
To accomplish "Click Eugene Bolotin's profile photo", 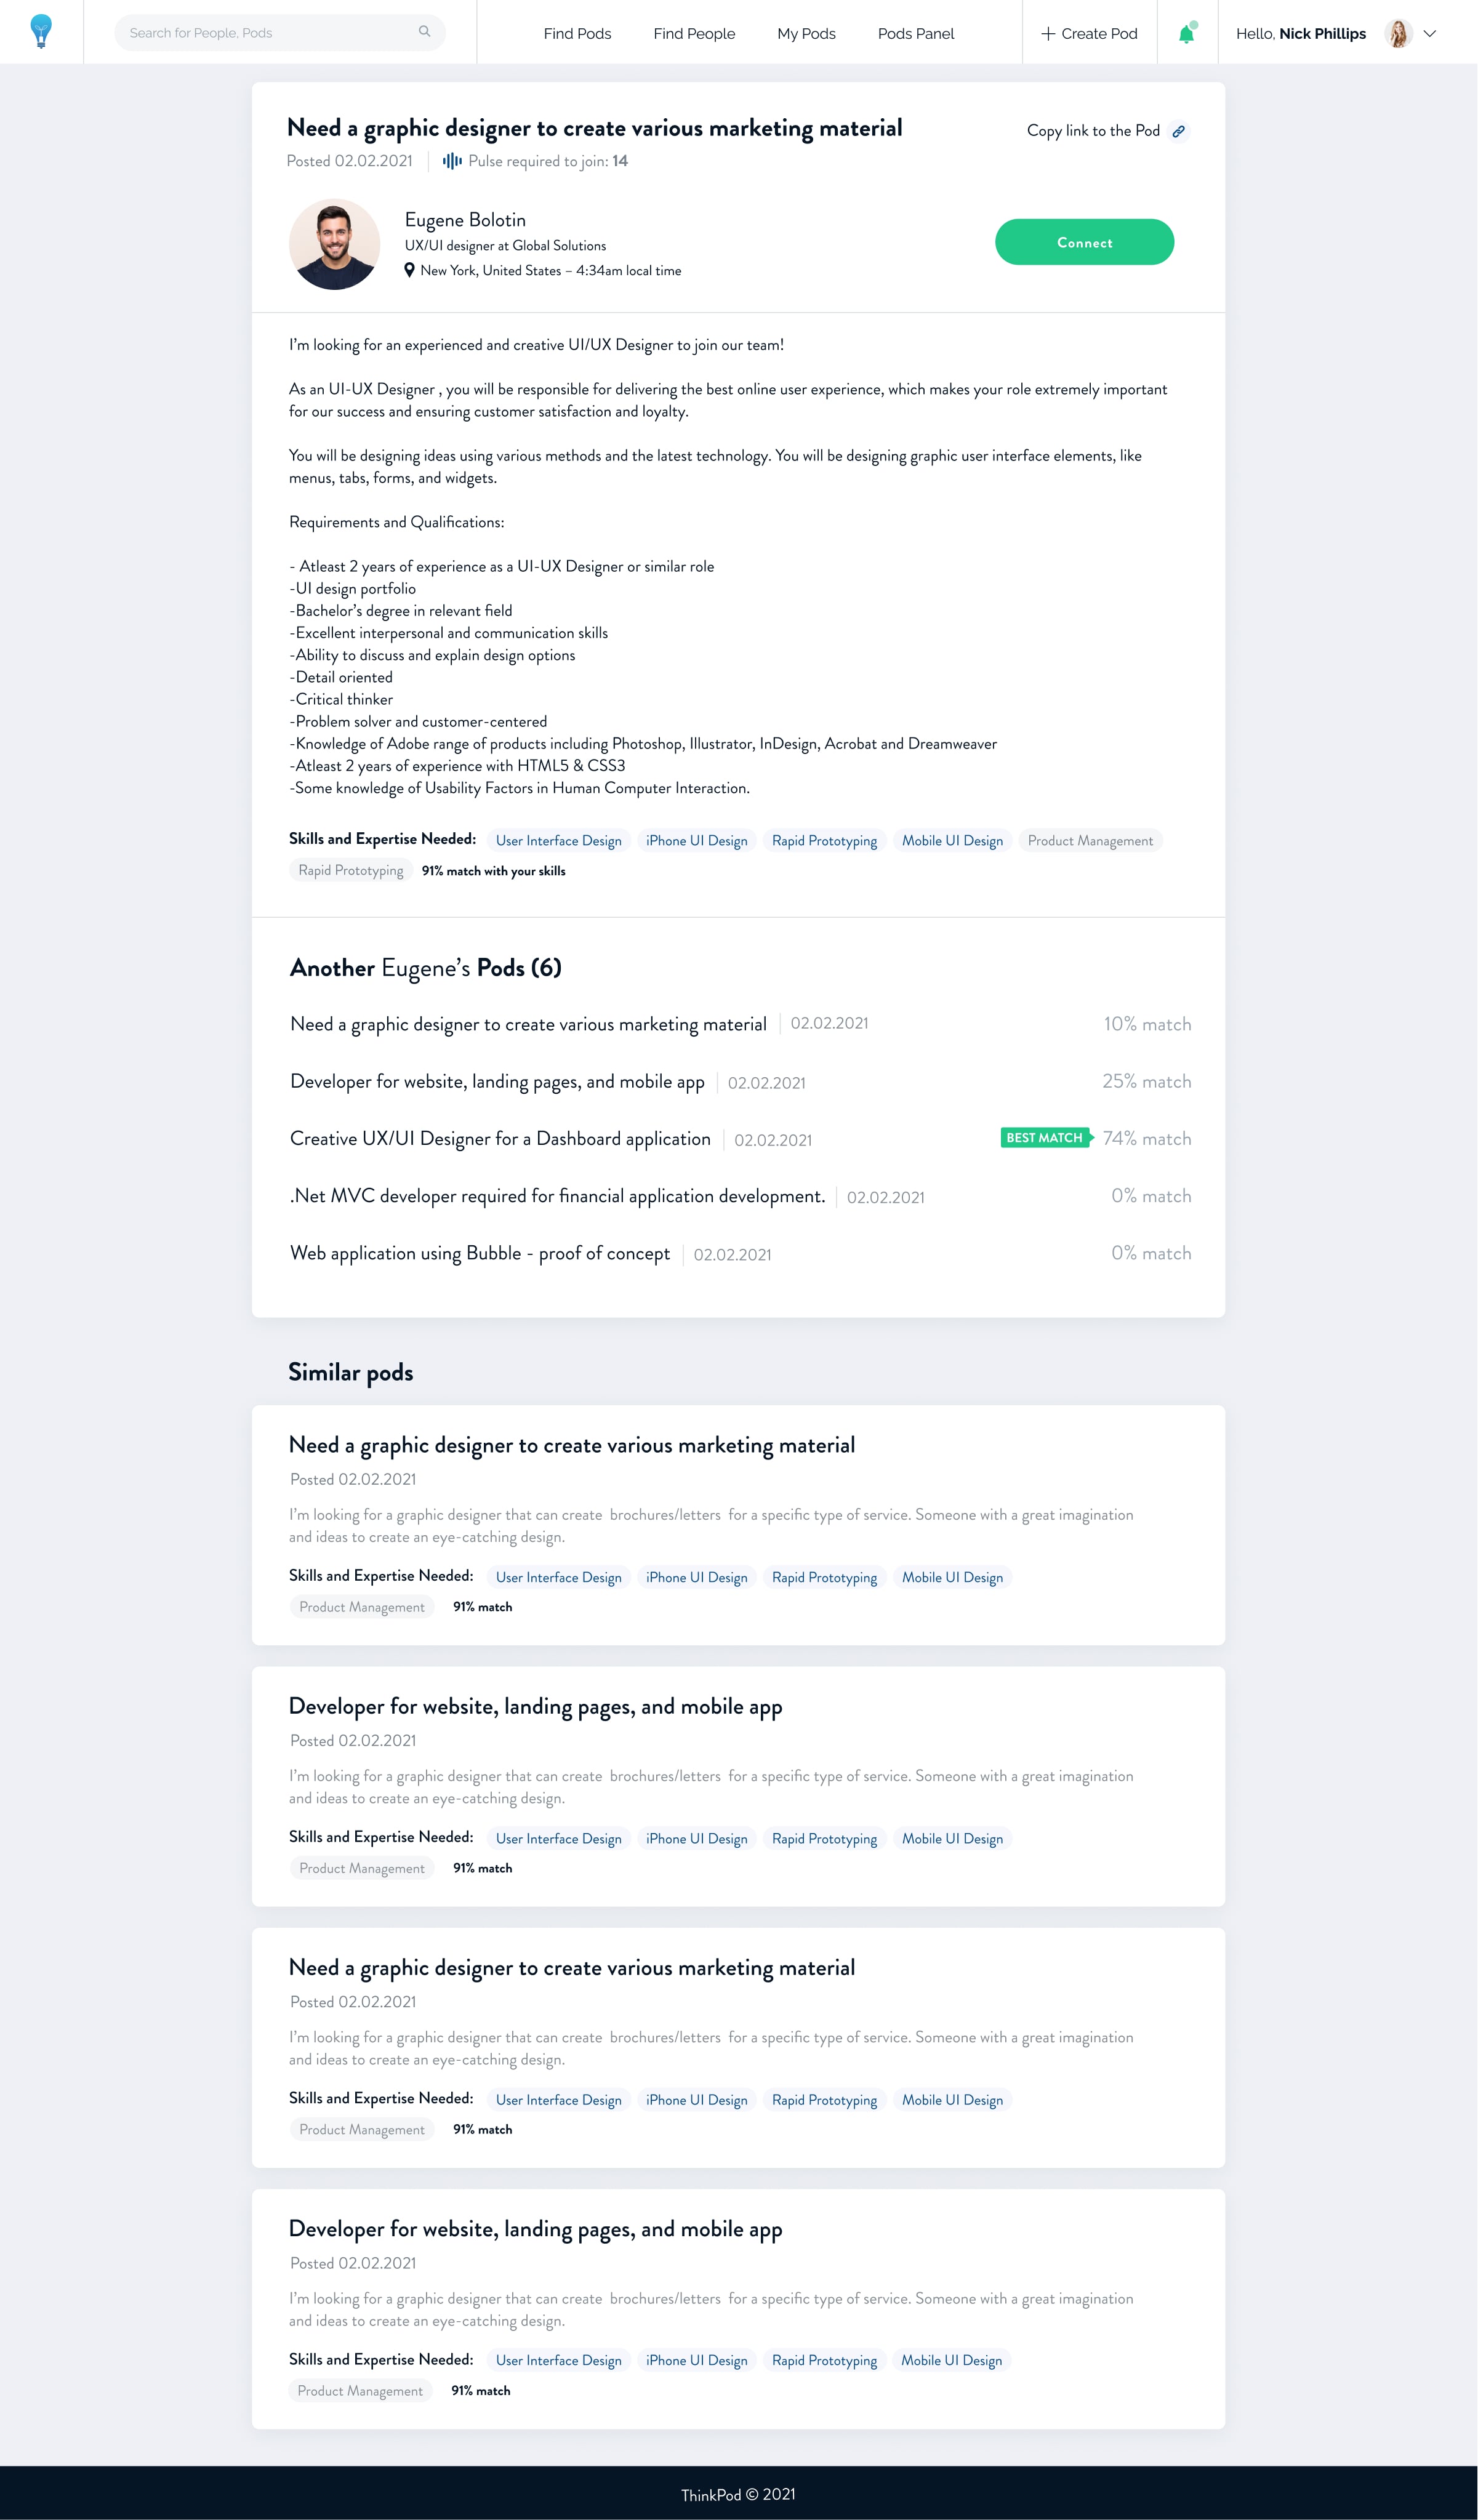I will click(334, 244).
